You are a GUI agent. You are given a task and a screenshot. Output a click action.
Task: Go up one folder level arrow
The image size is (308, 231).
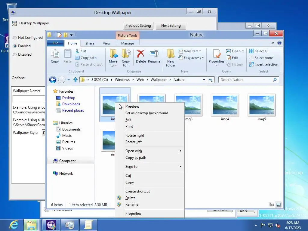[x=75, y=79]
